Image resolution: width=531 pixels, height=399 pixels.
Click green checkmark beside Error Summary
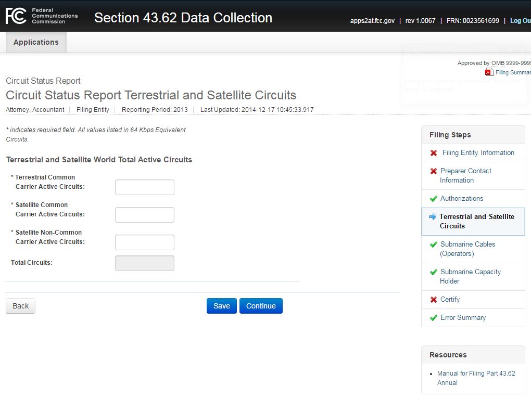pos(434,318)
